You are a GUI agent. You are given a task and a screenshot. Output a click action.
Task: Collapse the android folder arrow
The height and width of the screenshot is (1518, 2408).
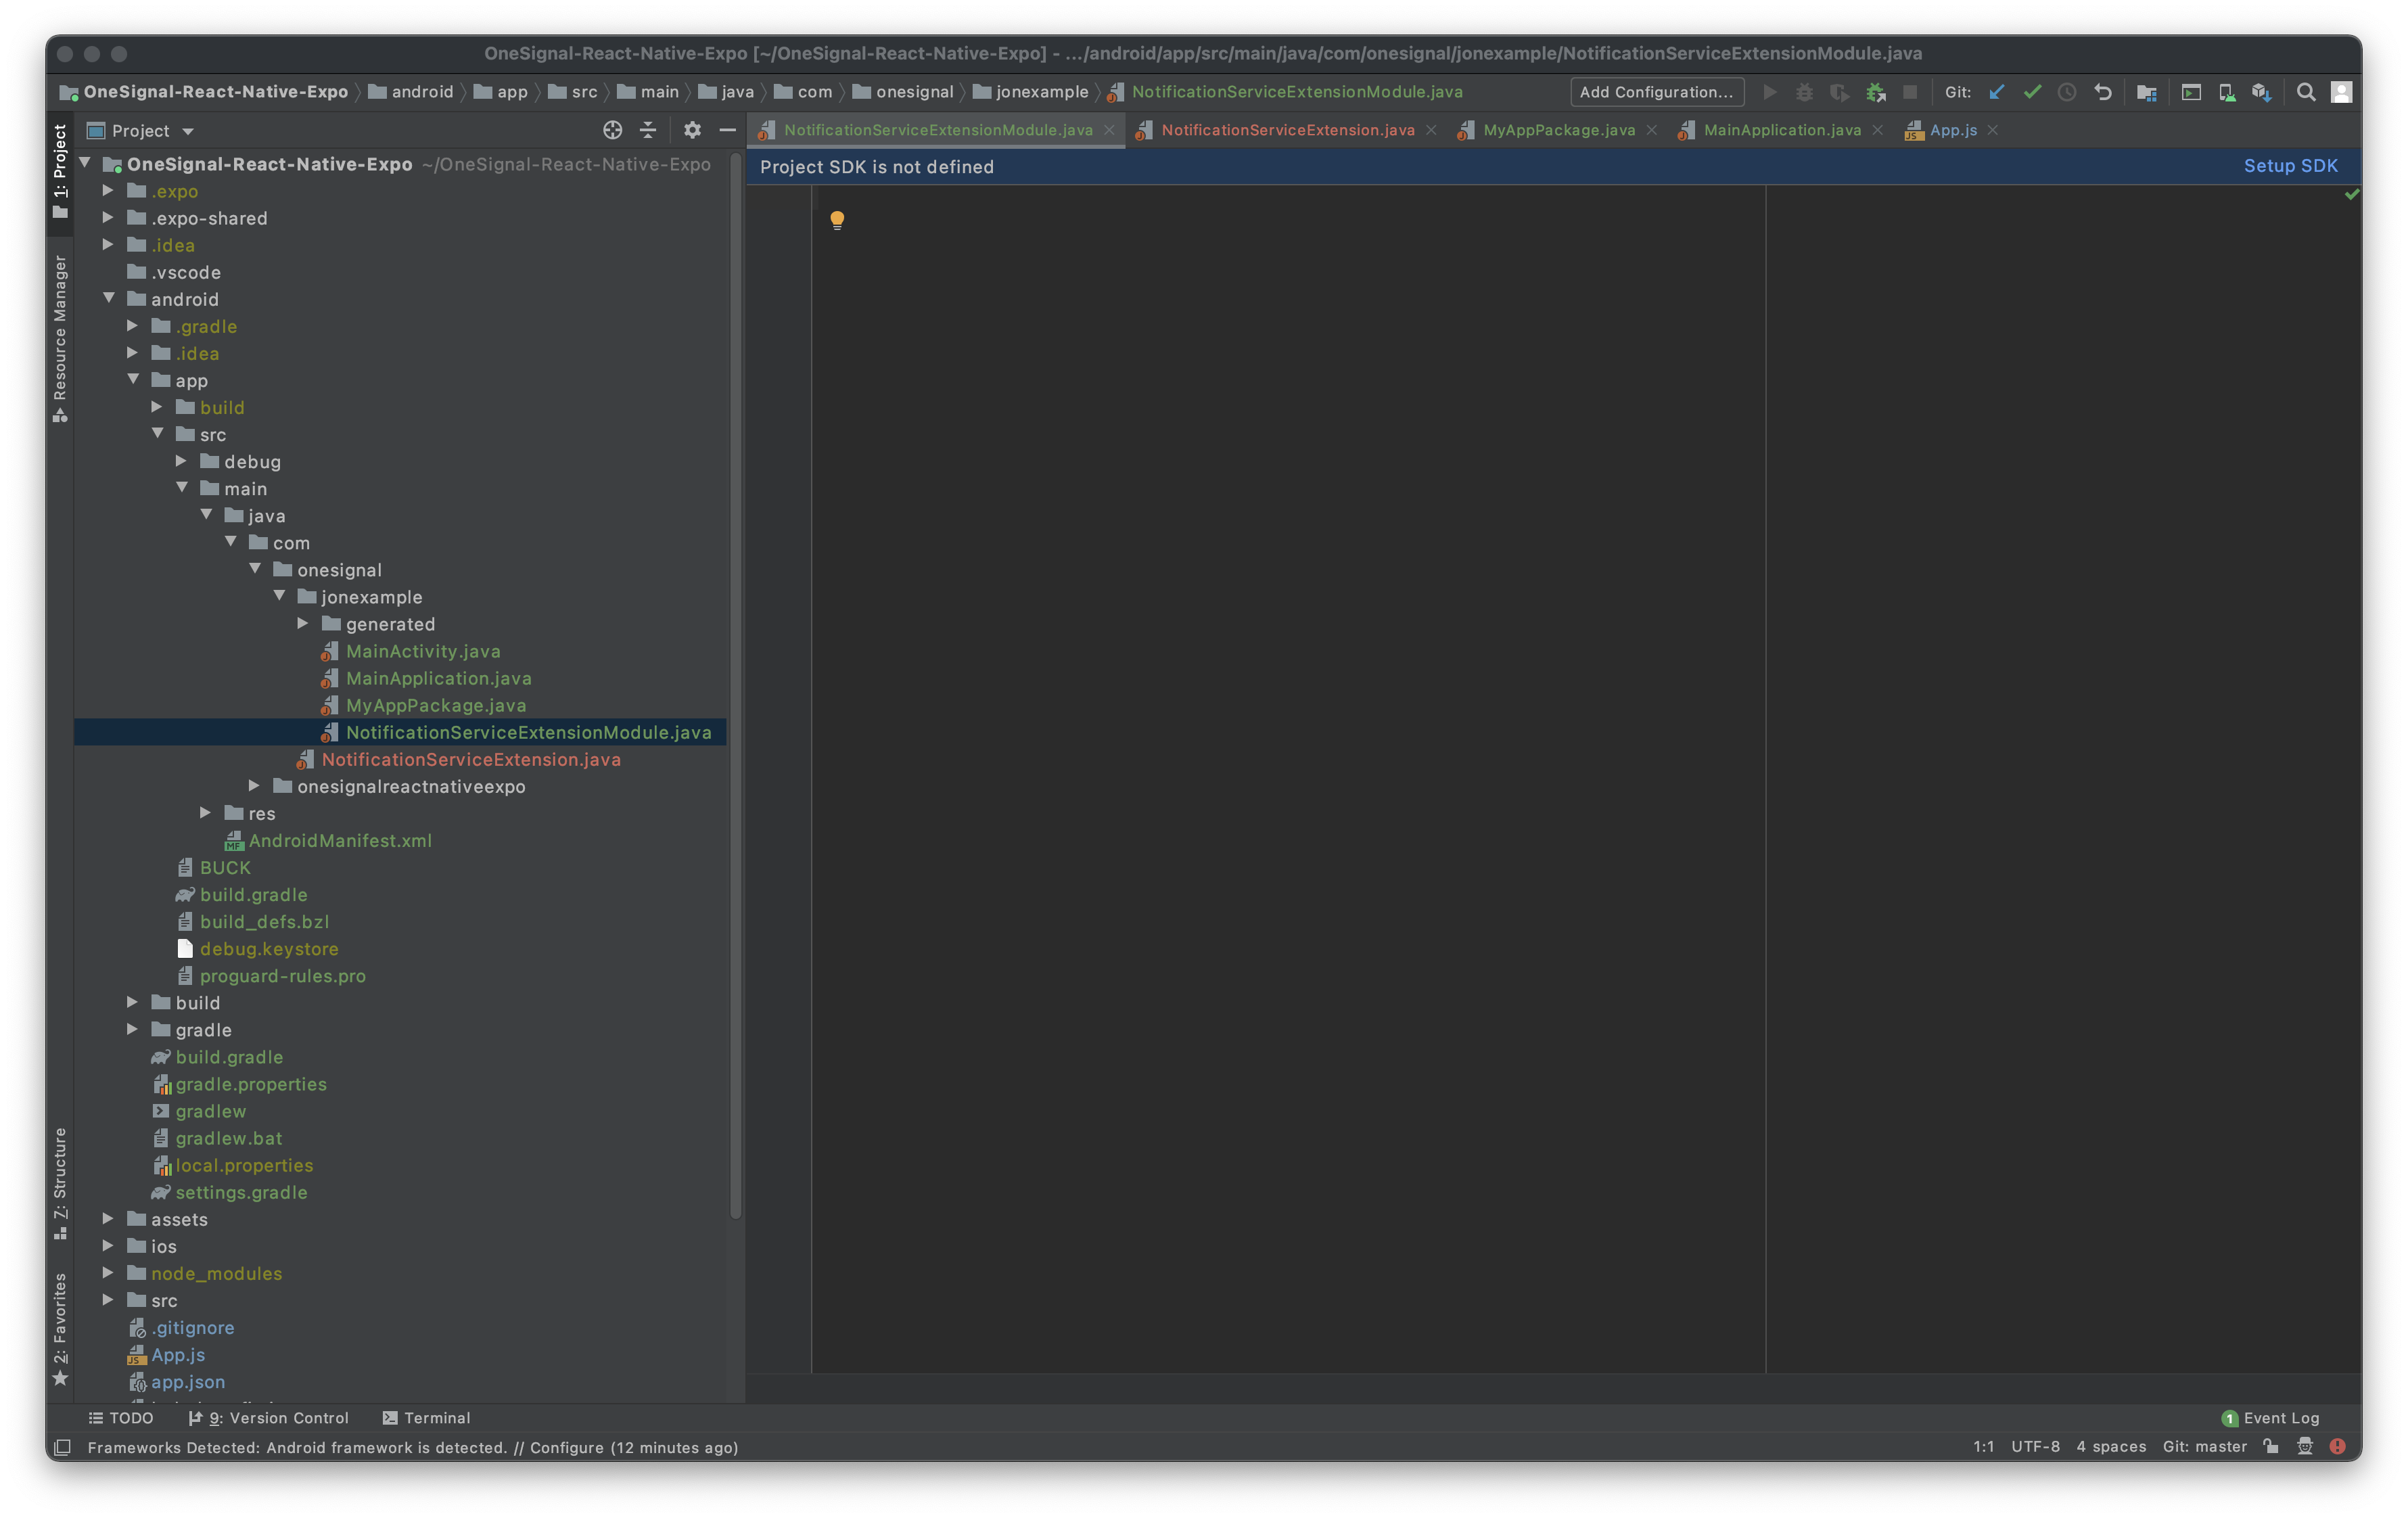pos(109,298)
